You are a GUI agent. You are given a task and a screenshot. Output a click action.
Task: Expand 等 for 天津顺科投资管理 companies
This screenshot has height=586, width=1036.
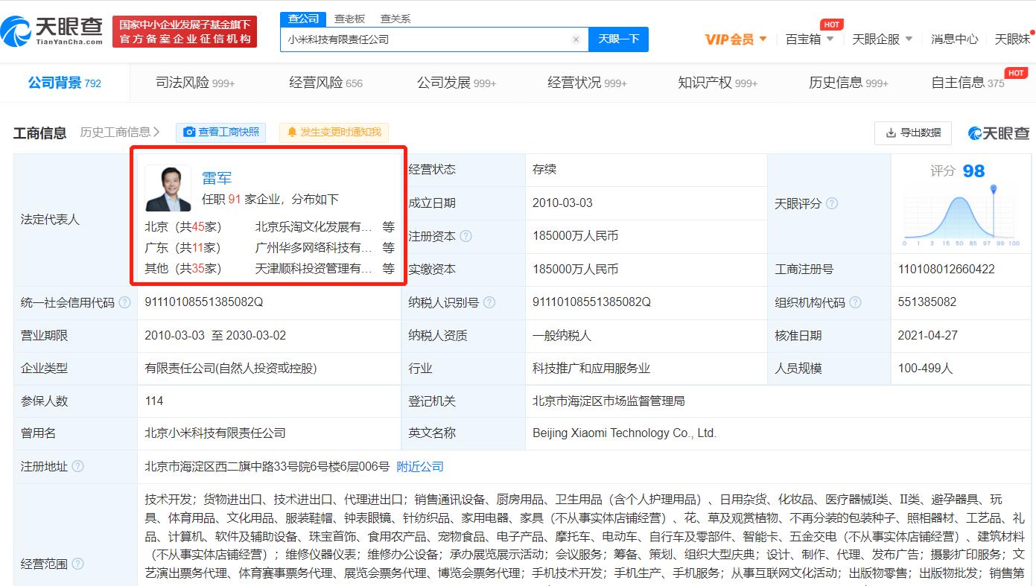[x=388, y=269]
